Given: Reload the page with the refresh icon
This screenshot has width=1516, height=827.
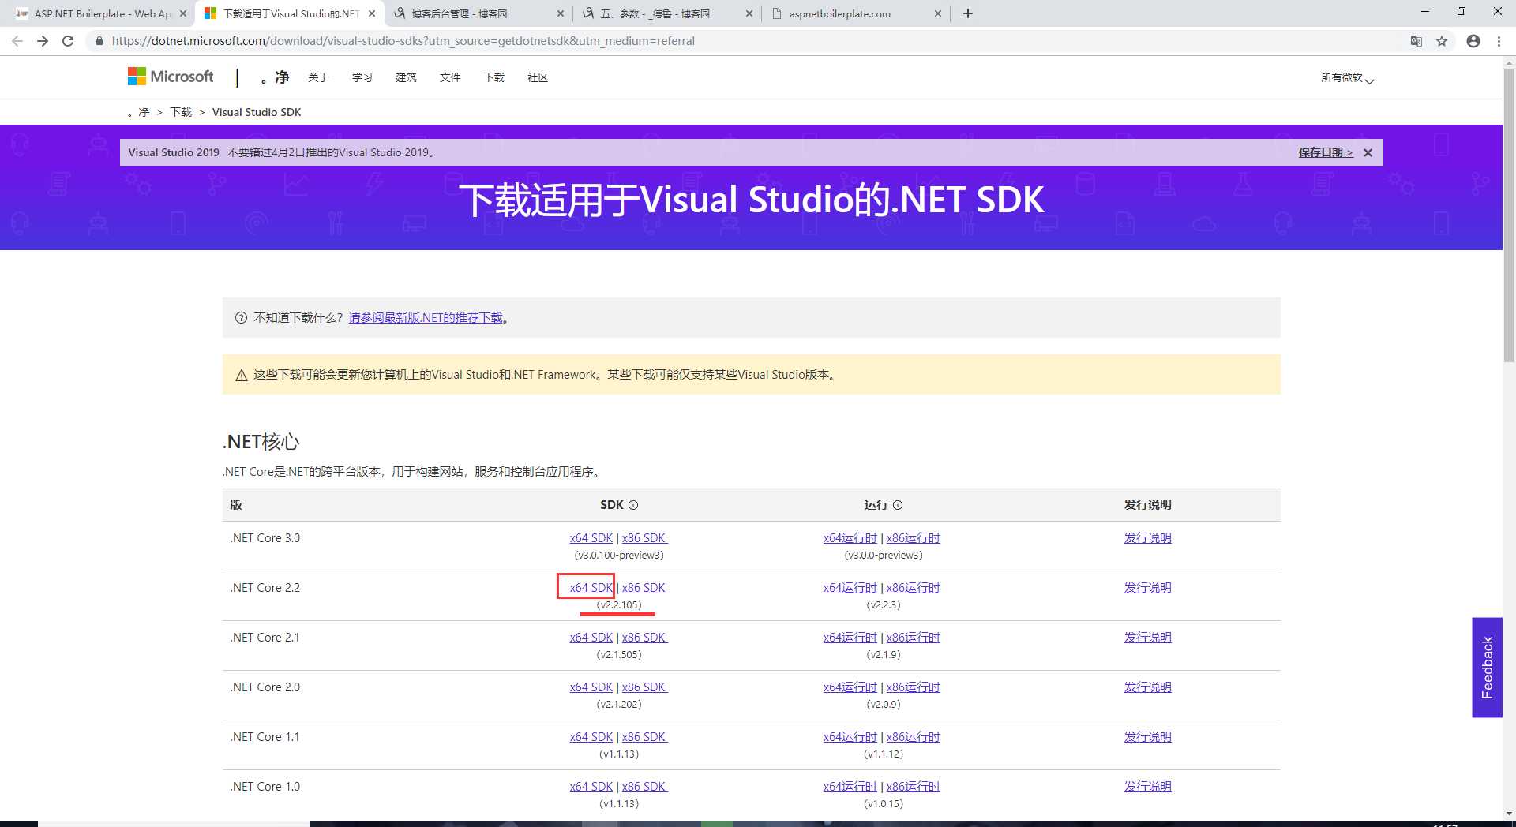Looking at the screenshot, I should tap(68, 41).
